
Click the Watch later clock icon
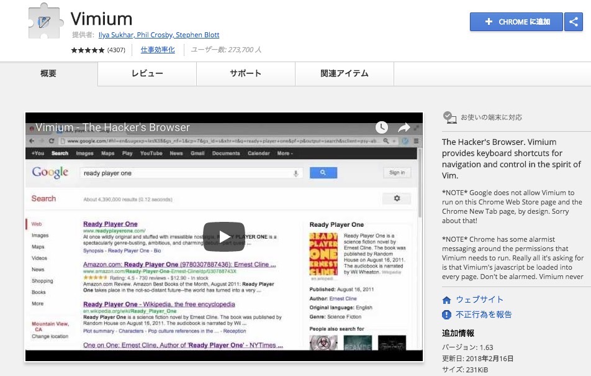[x=381, y=127]
